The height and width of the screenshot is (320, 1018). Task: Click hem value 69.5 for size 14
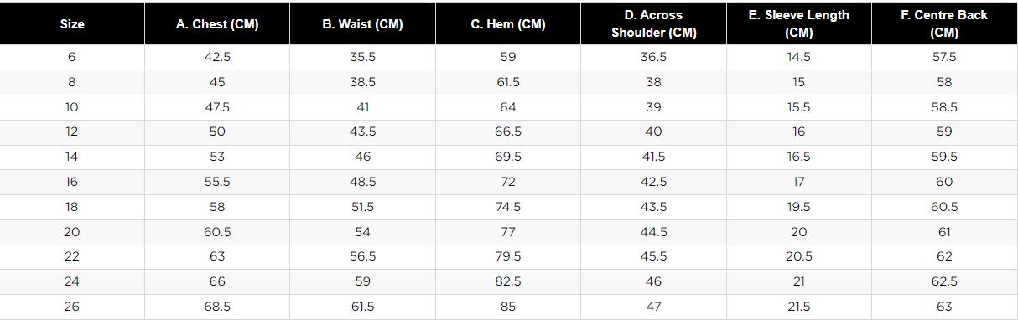pos(508,157)
